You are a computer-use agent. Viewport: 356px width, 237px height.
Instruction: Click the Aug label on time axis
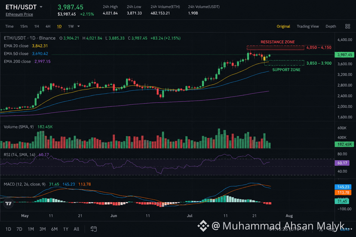pyautogui.click(x=289, y=216)
